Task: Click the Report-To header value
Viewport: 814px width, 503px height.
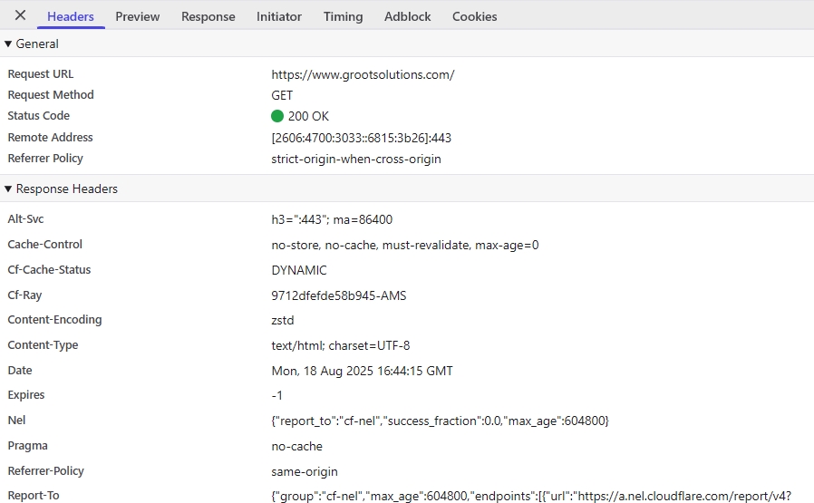Action: pyautogui.click(x=531, y=496)
